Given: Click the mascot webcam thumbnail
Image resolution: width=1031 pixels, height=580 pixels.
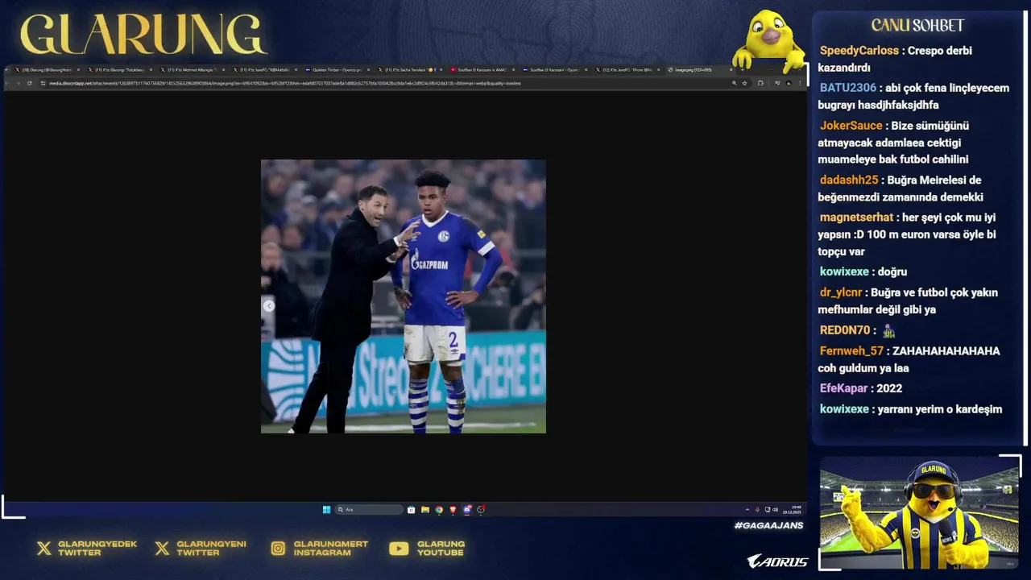Looking at the screenshot, I should (x=919, y=512).
